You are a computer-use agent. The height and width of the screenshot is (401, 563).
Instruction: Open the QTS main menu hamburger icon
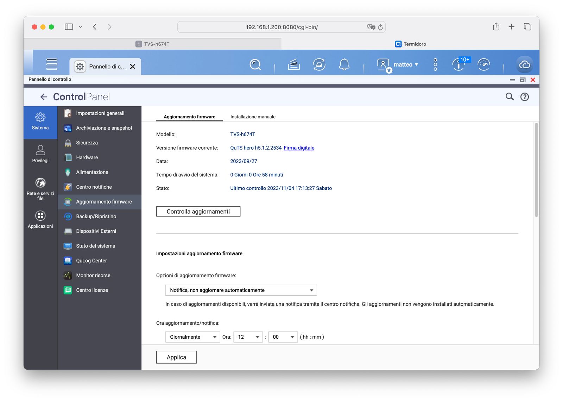[51, 64]
